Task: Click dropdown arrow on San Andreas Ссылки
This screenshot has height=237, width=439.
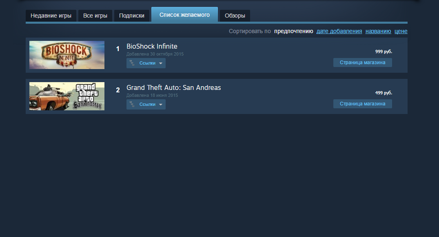Action: (x=161, y=105)
